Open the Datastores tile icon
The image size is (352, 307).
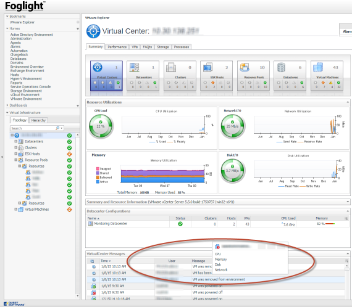[x=281, y=67]
